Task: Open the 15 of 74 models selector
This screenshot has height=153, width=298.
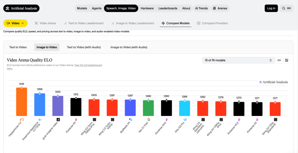Action: tap(238, 60)
